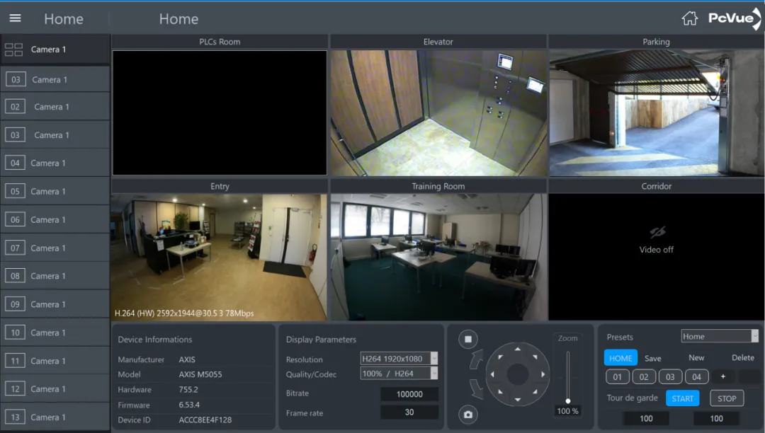Click the Zoom slider track
Screen dimensions: 765x433
(568, 376)
